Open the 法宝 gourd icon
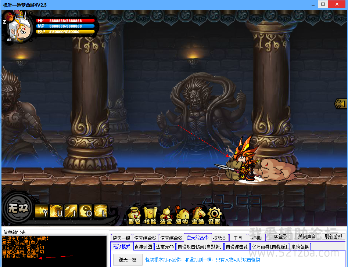This screenshot has height=267, width=348. point(166,216)
